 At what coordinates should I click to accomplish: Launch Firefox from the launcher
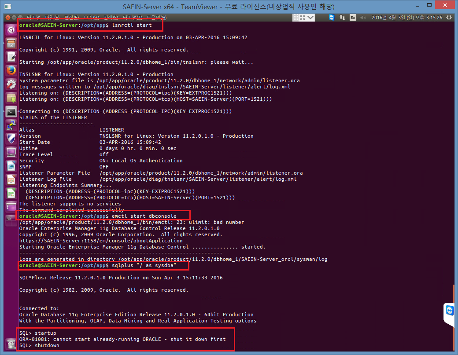pyautogui.click(x=11, y=71)
